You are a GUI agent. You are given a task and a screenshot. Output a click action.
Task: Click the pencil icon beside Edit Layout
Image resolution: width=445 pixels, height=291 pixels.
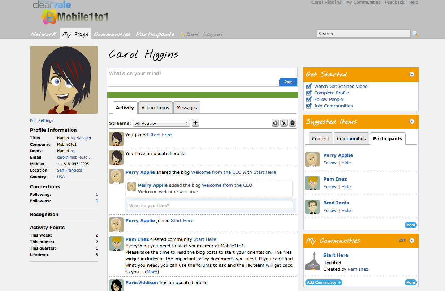pos(183,34)
